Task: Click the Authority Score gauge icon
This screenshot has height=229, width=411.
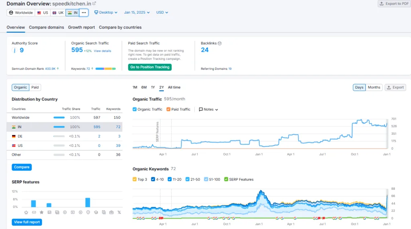Action: point(14,50)
